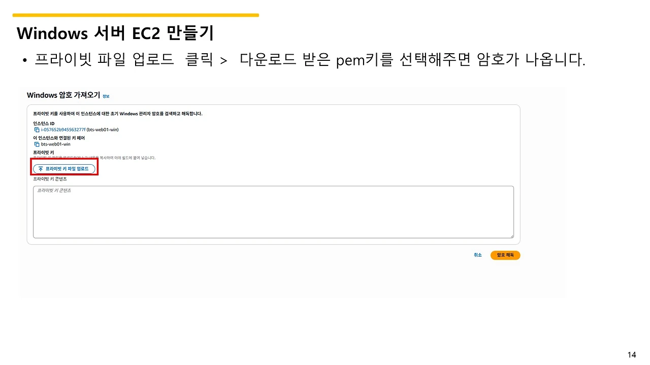The width and height of the screenshot is (650, 365).
Task: Click the 인스턴스 ID label
Action: 44,124
